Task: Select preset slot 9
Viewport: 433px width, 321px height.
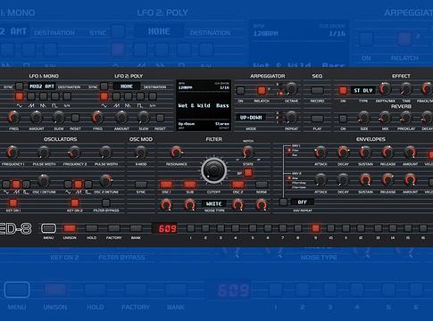Action: pos(315,228)
